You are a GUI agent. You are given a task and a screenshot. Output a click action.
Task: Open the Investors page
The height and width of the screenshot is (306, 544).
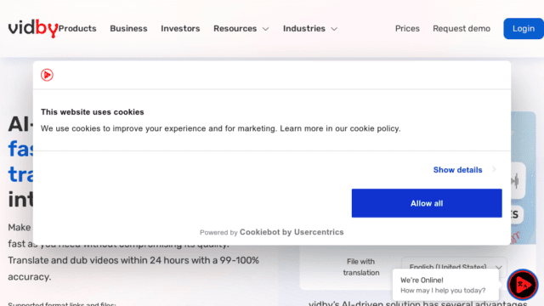[180, 28]
